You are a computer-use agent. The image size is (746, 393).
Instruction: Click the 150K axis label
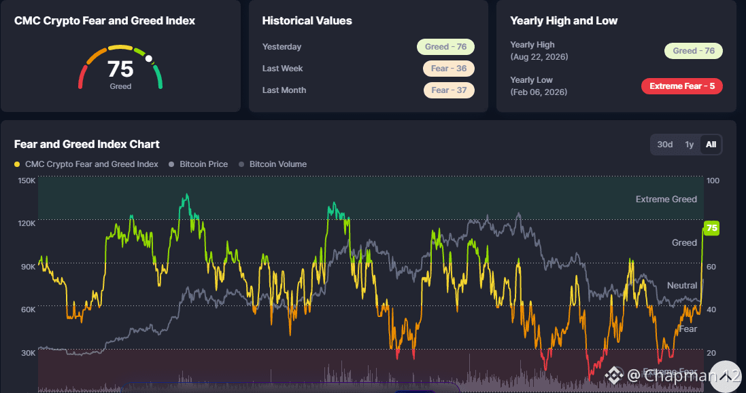[27, 181]
